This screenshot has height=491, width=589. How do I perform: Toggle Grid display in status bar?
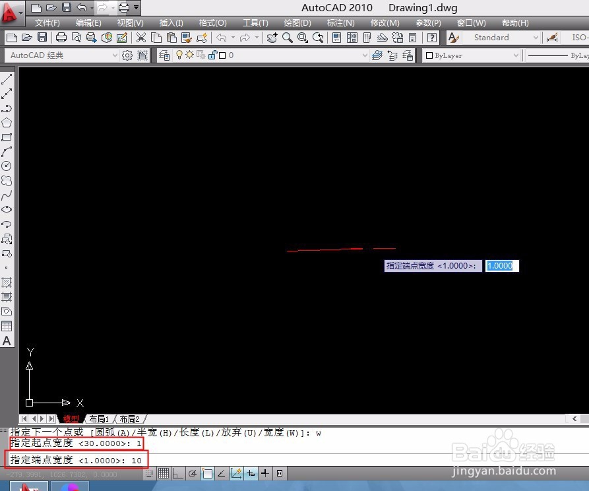[164, 473]
